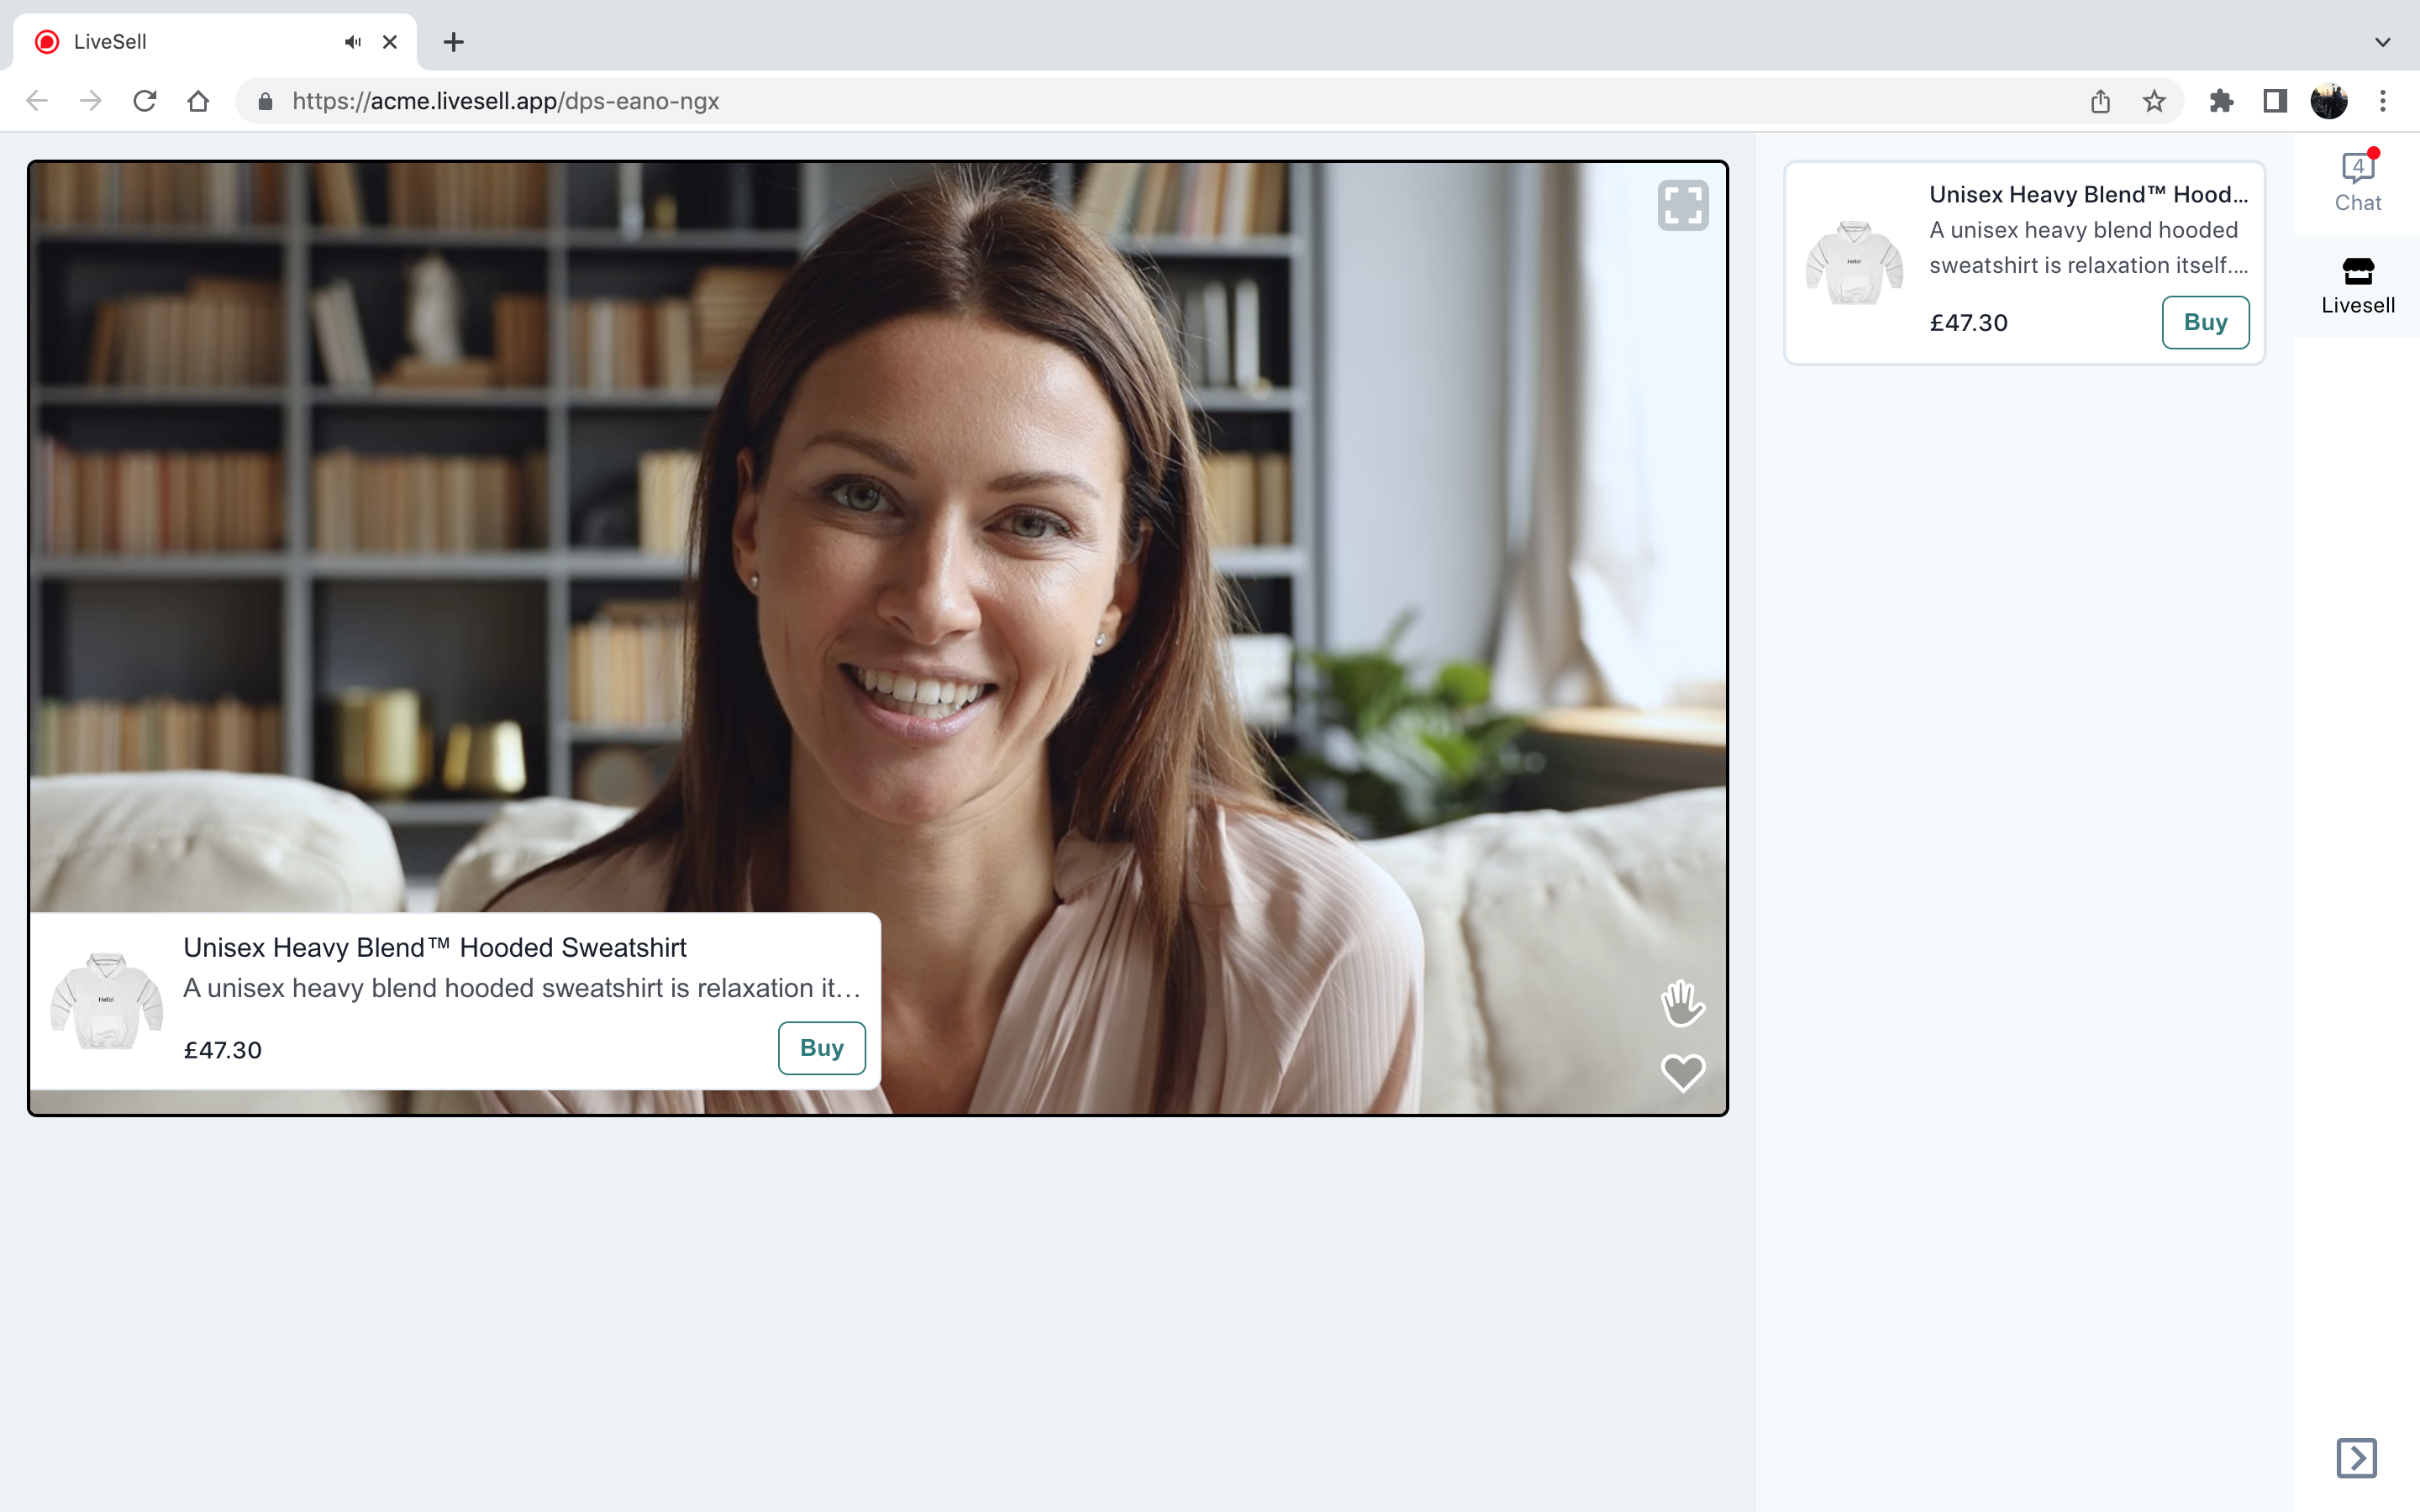Open the browser extensions menu
The height and width of the screenshot is (1512, 2420).
click(2221, 101)
